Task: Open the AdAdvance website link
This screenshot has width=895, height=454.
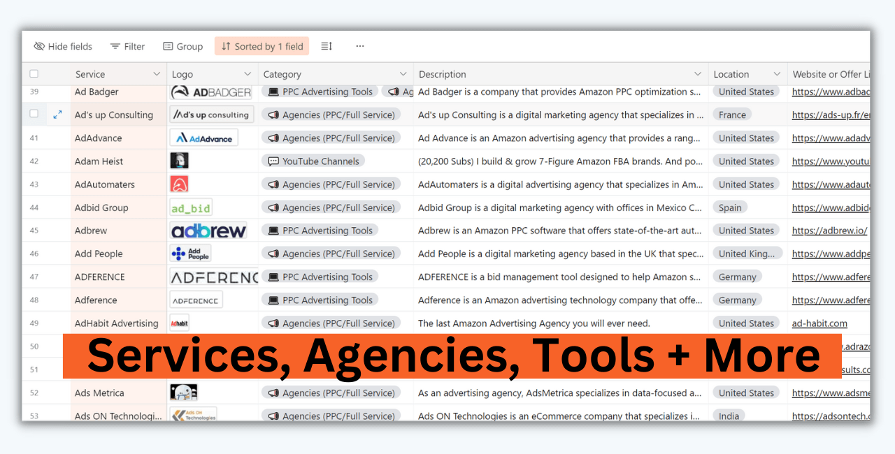Action: coord(831,138)
